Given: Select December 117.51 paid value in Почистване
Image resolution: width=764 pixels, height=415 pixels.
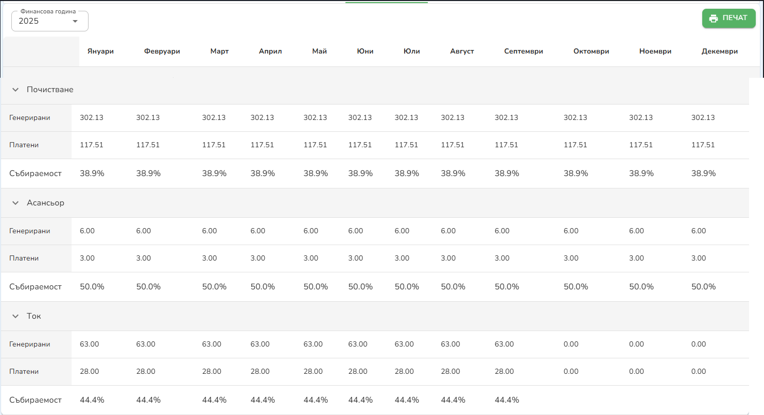Looking at the screenshot, I should [x=703, y=145].
